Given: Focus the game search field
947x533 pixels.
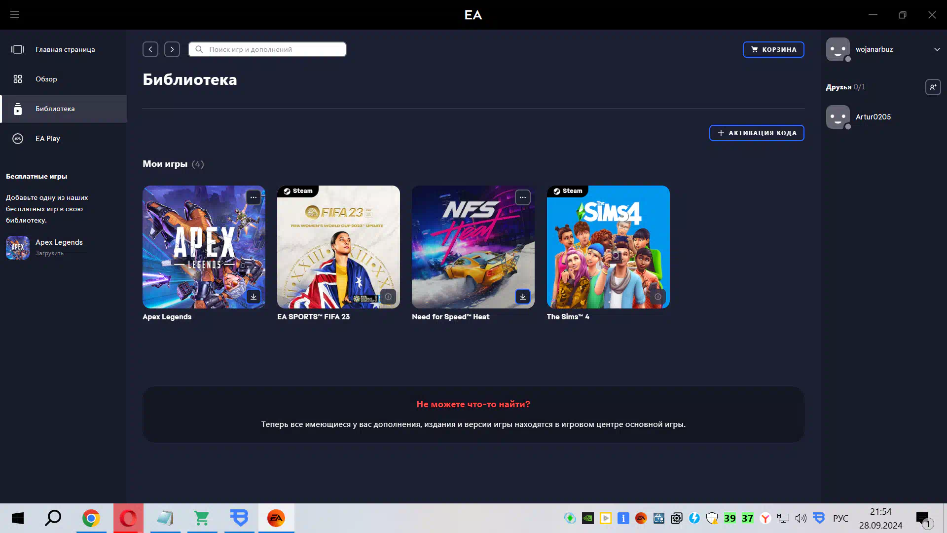Looking at the screenshot, I should tap(267, 49).
